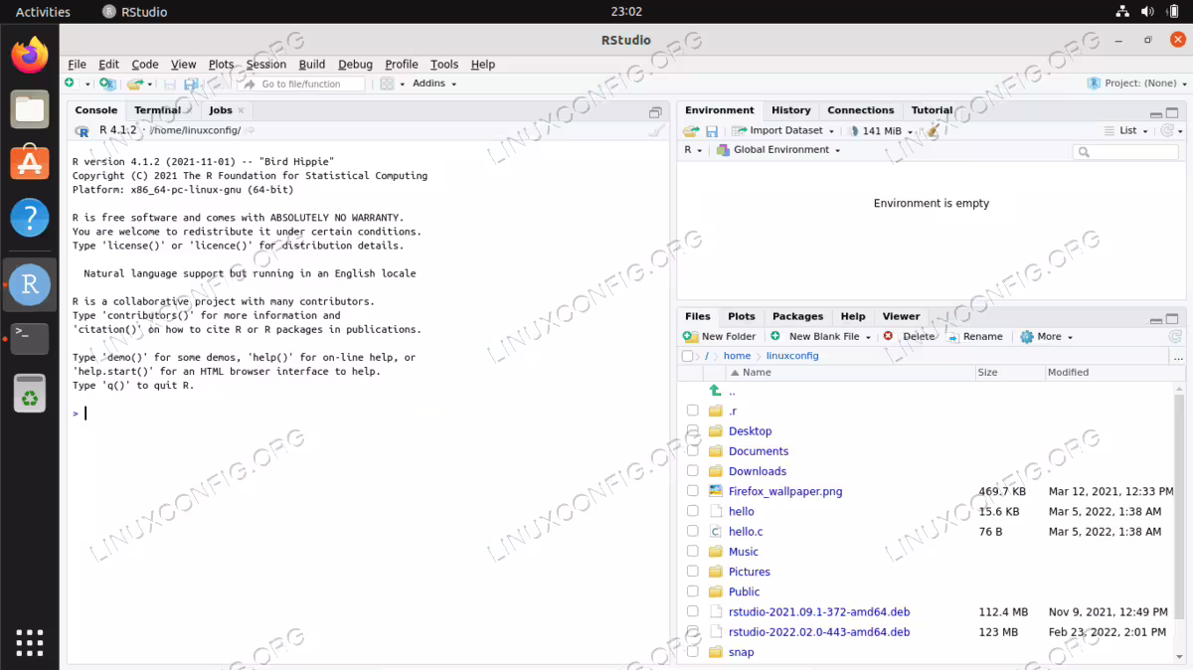Open the Trash from the dock
Image resolution: width=1193 pixels, height=670 pixels.
pos(30,393)
